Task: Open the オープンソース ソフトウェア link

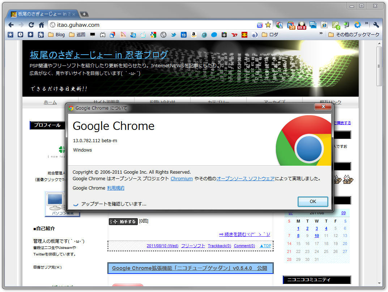Action: (246, 179)
